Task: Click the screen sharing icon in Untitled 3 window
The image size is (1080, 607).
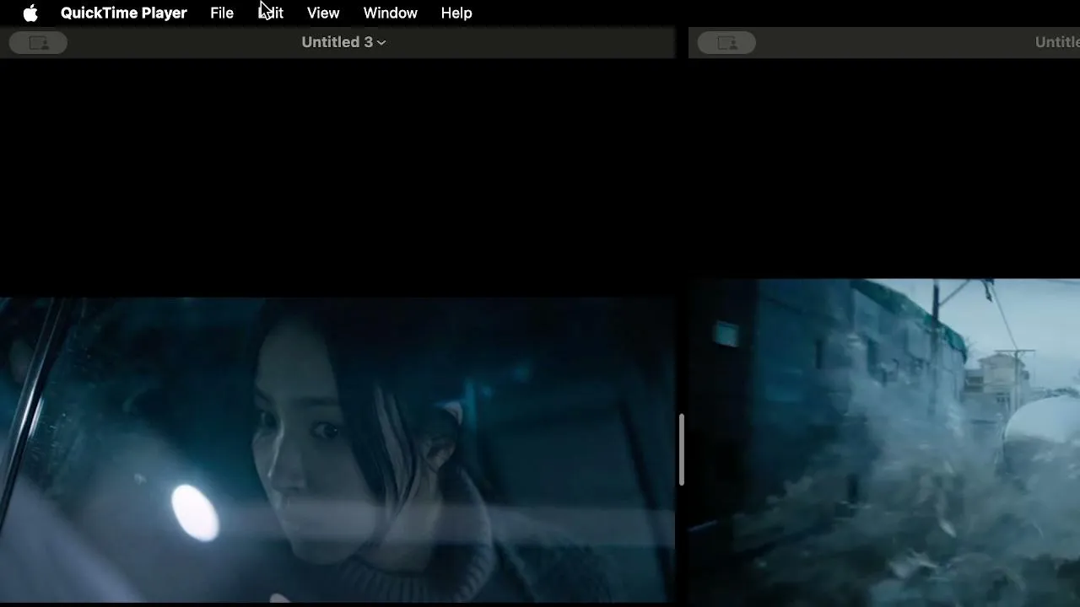Action: point(38,43)
